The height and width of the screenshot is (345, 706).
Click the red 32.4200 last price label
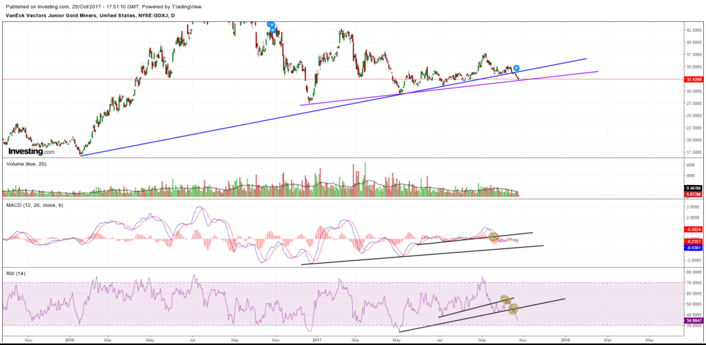[694, 79]
